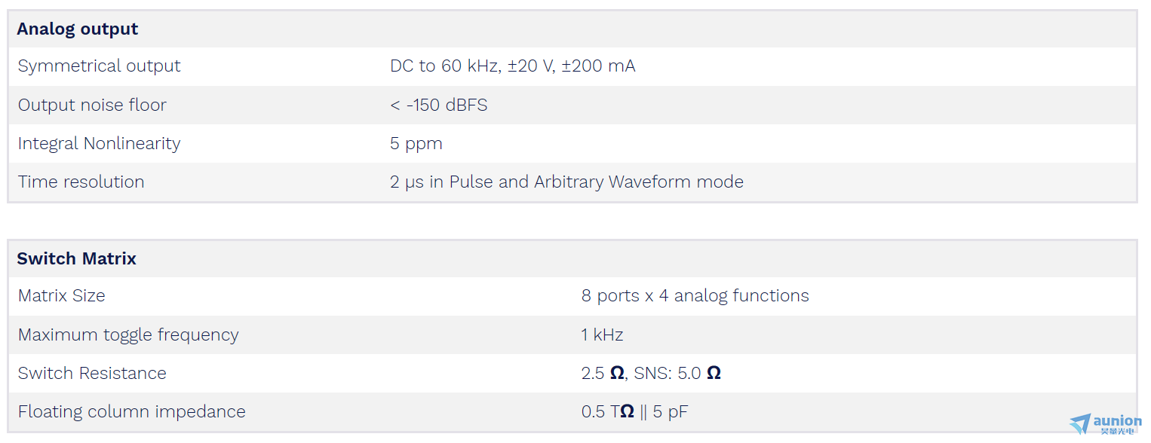This screenshot has width=1151, height=443.
Task: Click the Switch Matrix table header
Action: pyautogui.click(x=77, y=259)
